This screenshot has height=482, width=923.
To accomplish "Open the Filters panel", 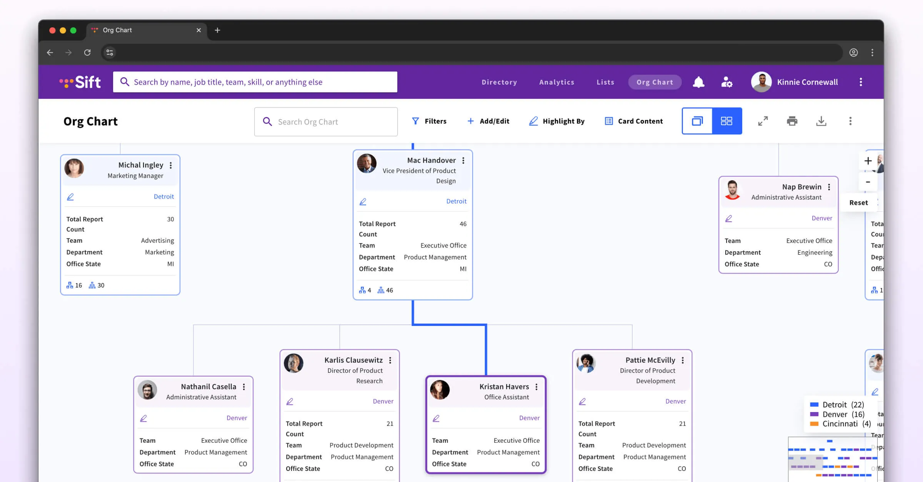I will (429, 121).
